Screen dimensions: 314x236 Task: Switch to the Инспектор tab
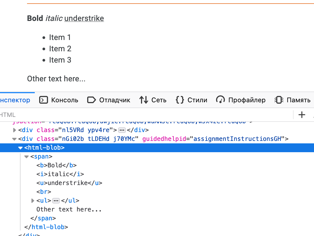(15, 100)
